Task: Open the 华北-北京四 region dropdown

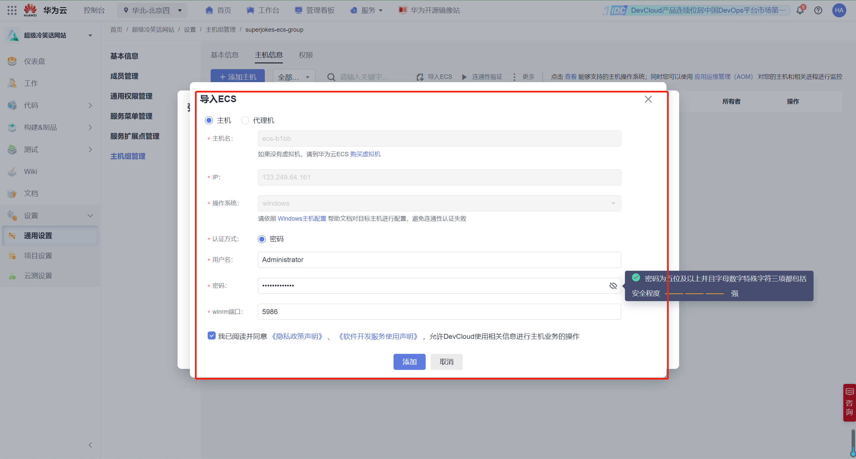Action: click(152, 10)
